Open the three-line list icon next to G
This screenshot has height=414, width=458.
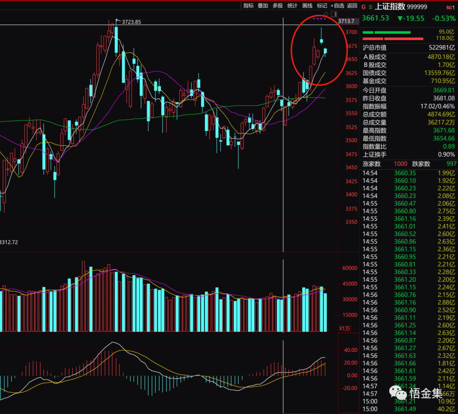pos(370,7)
